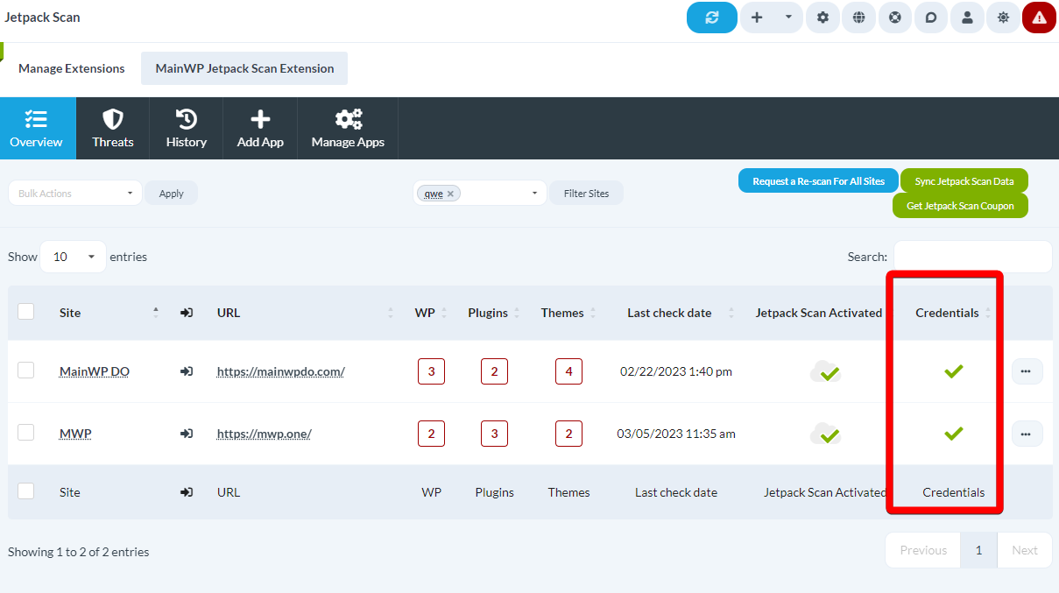This screenshot has height=593, width=1059.
Task: Check the checkbox next to MainWP DO
Action: click(x=26, y=371)
